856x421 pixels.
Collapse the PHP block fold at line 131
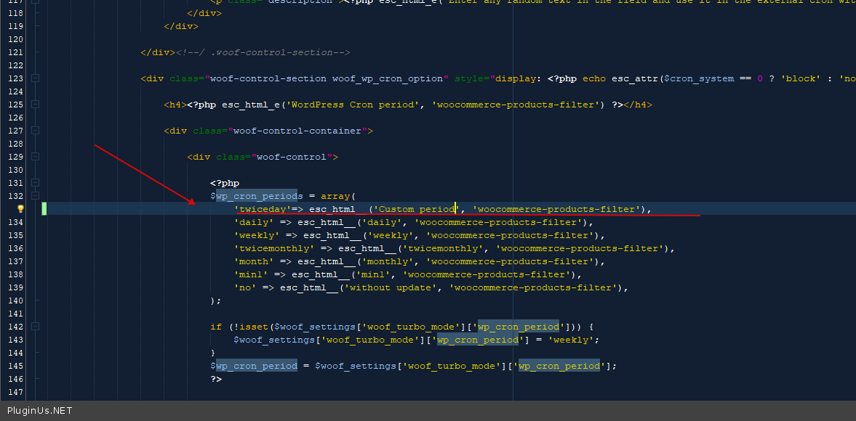point(35,183)
